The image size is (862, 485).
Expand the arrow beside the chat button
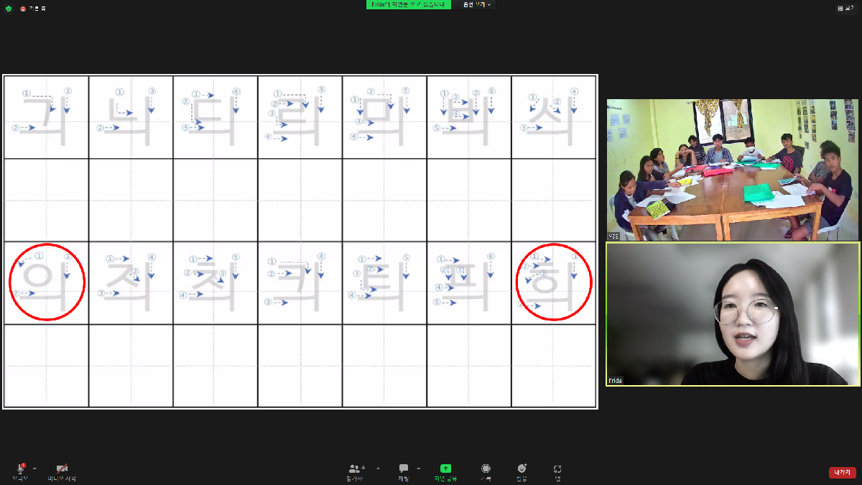[419, 468]
